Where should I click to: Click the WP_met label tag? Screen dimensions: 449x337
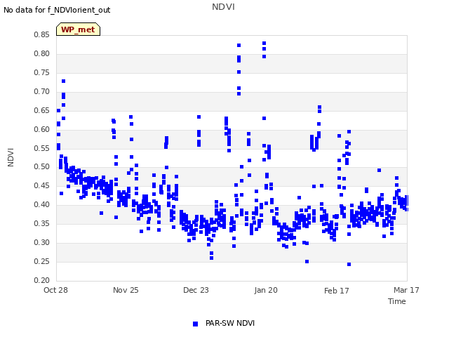coord(78,29)
